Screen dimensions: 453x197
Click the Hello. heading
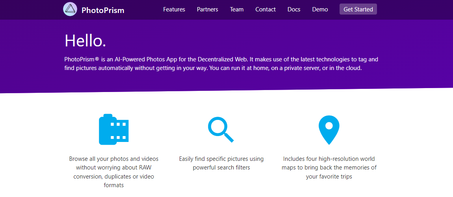pyautogui.click(x=85, y=41)
